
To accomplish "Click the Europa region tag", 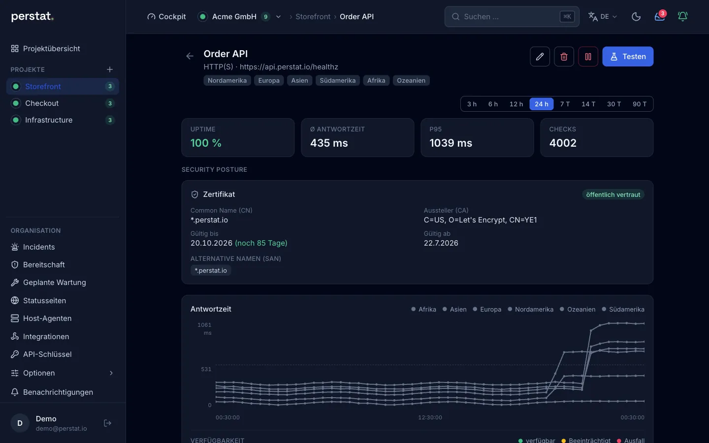I will pos(269,81).
